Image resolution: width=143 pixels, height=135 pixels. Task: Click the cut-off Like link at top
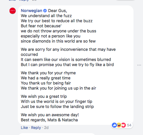[x=12, y=0]
